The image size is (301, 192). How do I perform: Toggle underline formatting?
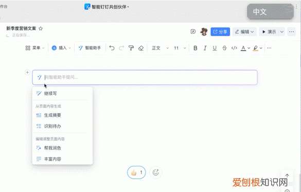[x=215, y=48]
